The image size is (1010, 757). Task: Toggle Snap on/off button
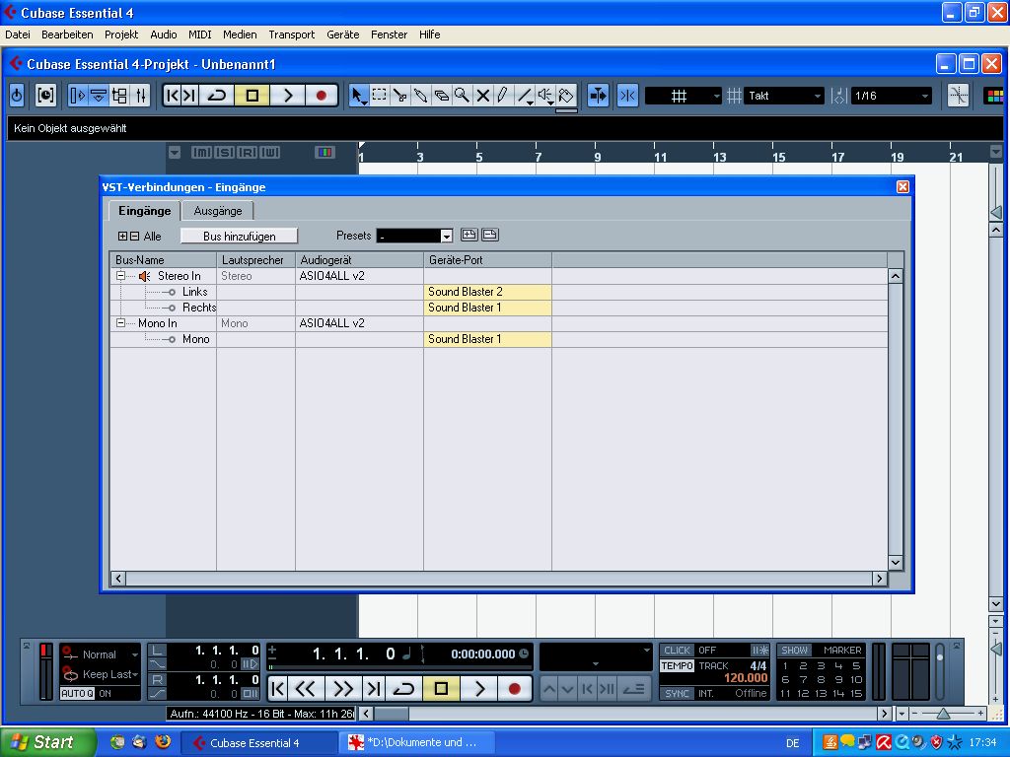[x=627, y=96]
